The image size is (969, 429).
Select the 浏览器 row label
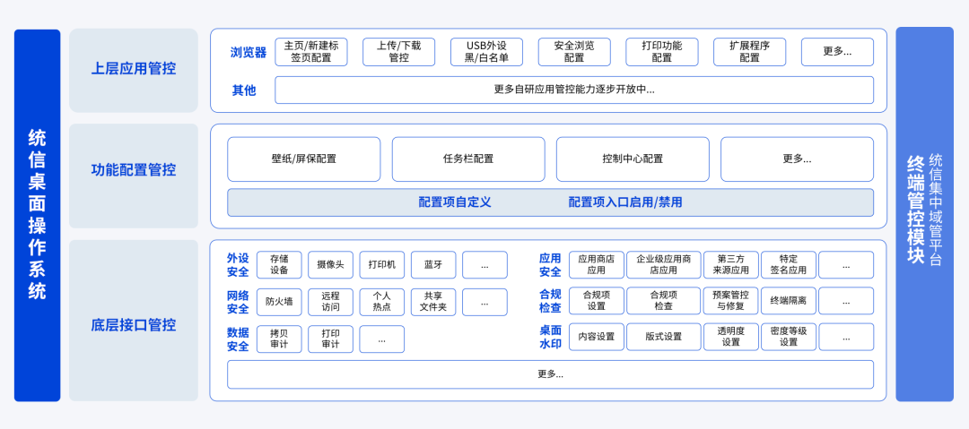click(248, 53)
